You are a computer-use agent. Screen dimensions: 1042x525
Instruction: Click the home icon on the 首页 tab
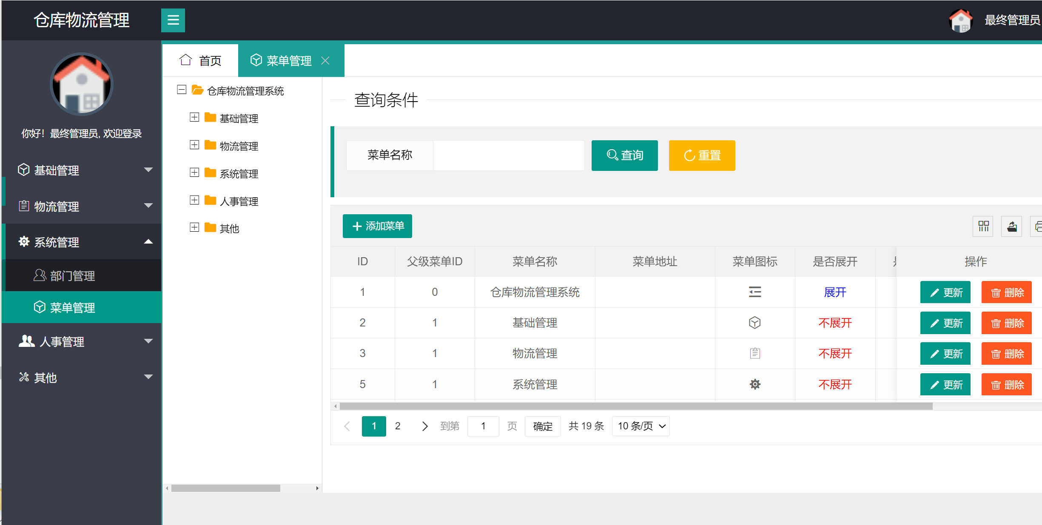click(186, 60)
